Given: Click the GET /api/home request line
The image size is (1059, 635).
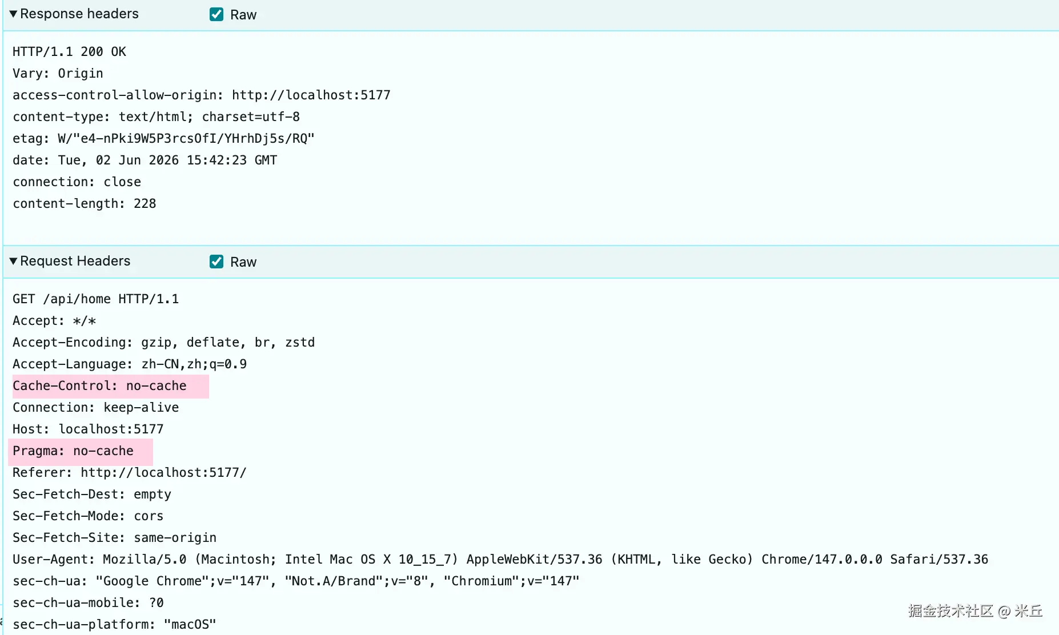Looking at the screenshot, I should coord(95,299).
